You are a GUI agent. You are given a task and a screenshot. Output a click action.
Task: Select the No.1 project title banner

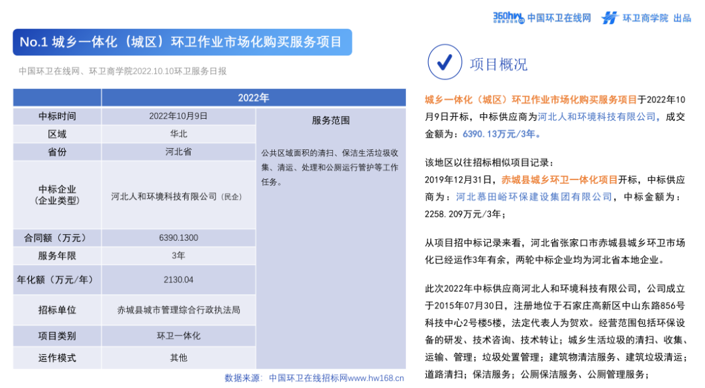pos(183,42)
